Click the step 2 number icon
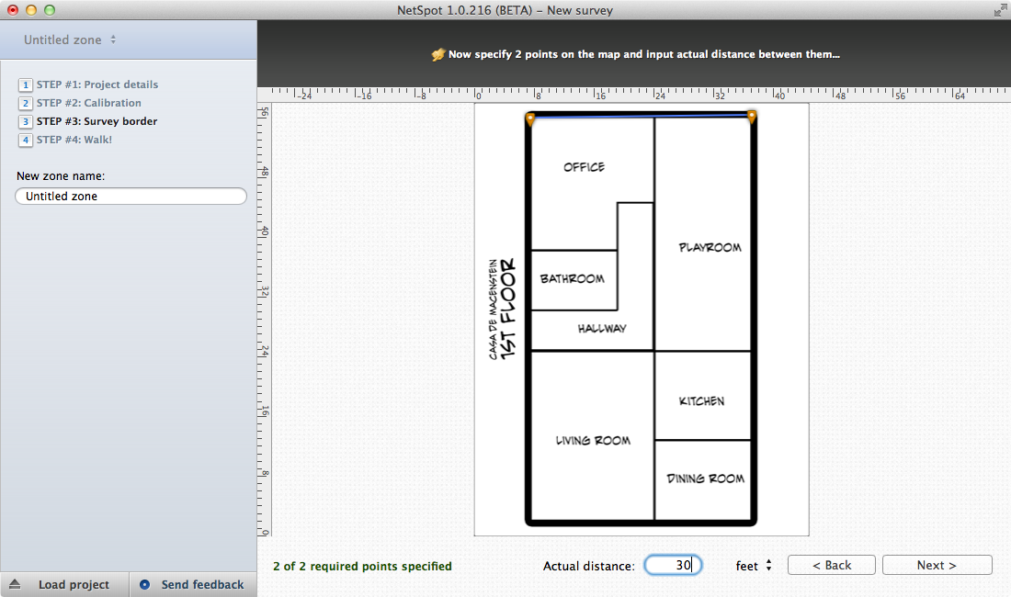The image size is (1011, 597). click(26, 103)
